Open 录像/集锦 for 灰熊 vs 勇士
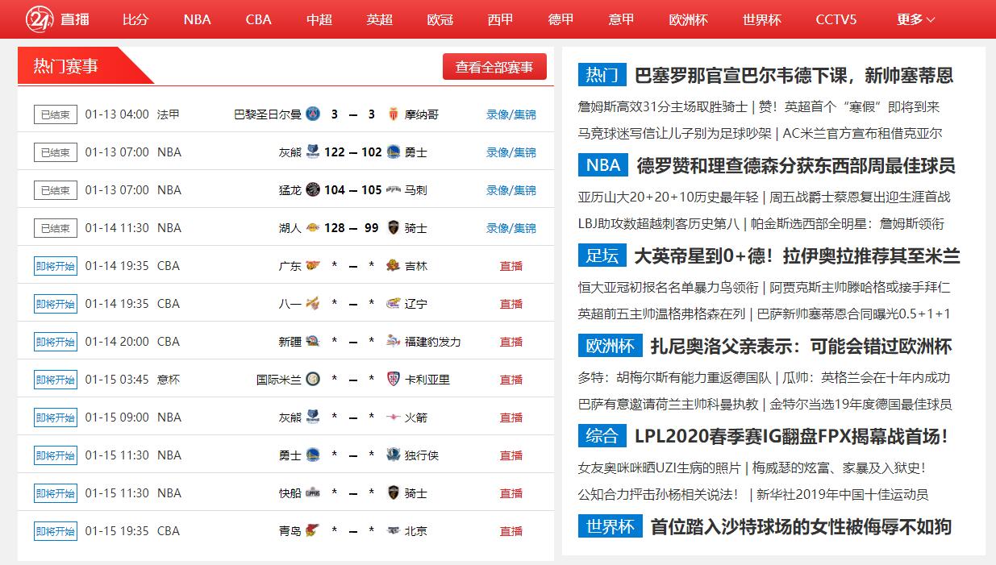The height and width of the screenshot is (565, 996). coord(511,152)
